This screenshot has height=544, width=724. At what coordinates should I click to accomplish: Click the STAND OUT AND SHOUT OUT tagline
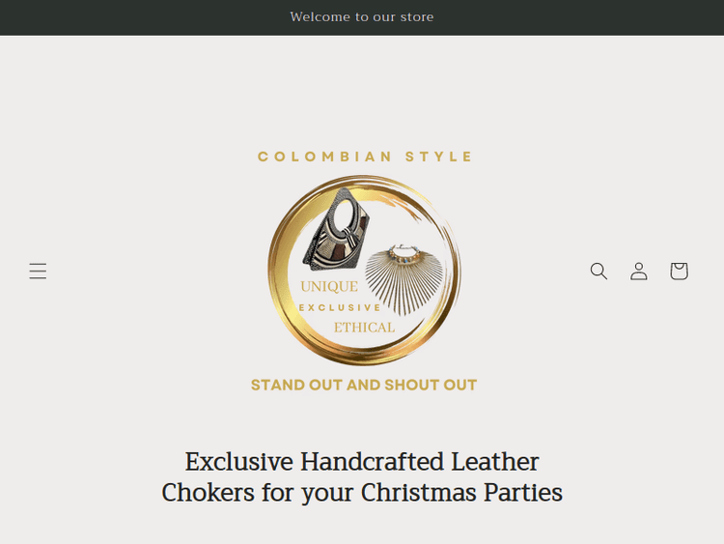[x=364, y=385]
